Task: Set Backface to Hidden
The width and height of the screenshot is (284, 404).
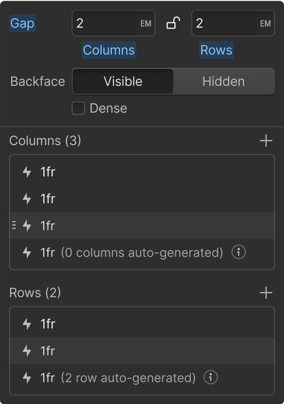Action: pyautogui.click(x=224, y=81)
